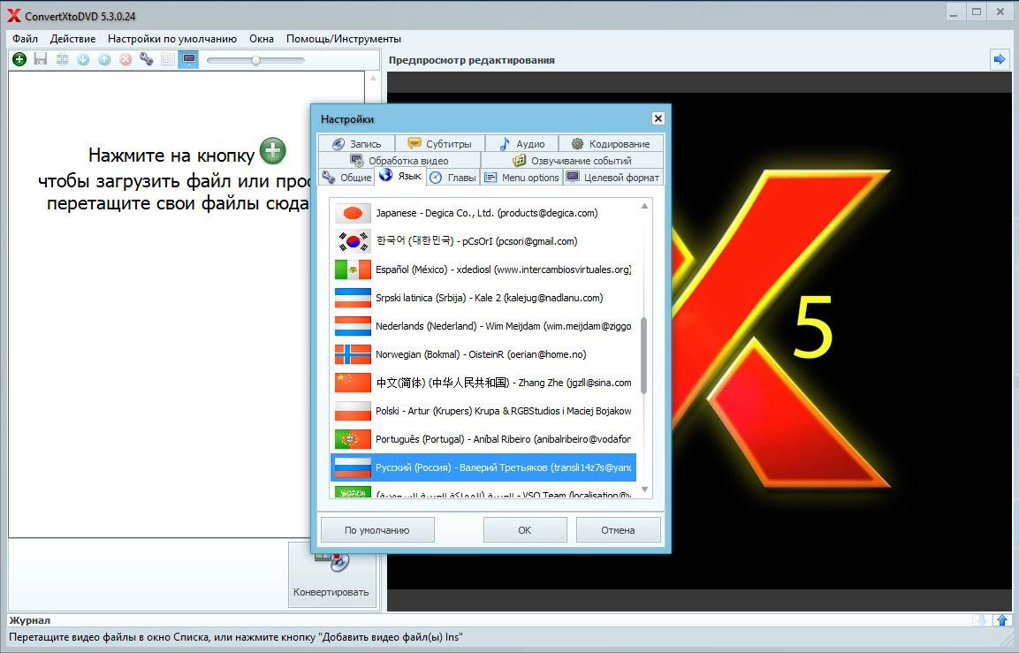This screenshot has width=1019, height=653.
Task: Click the Japanese flag icon
Action: pos(353,213)
